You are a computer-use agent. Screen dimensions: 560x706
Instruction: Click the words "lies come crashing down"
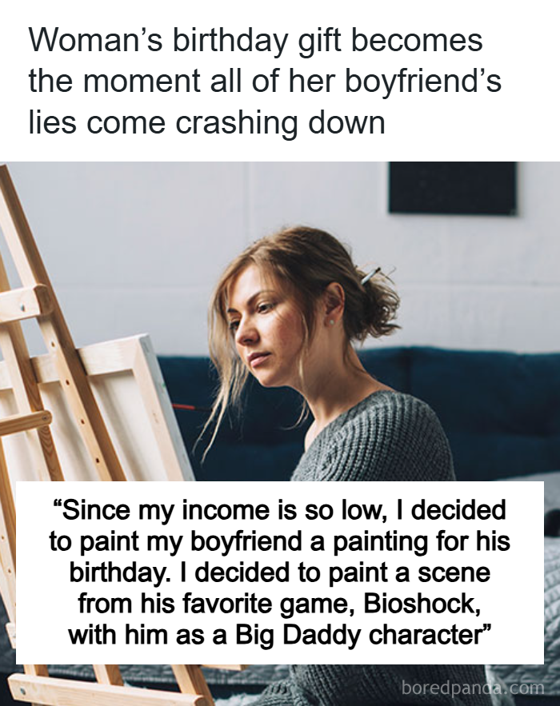[206, 122]
